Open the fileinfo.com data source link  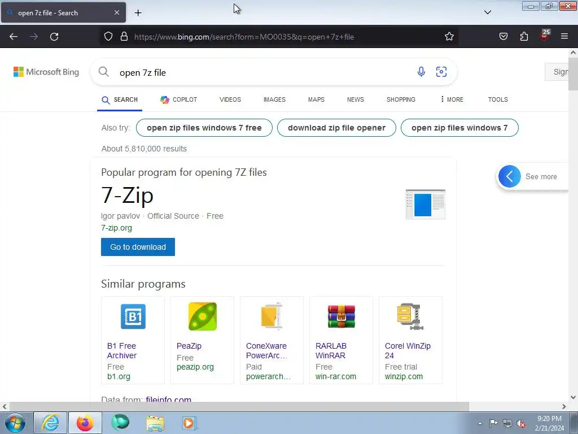point(168,400)
